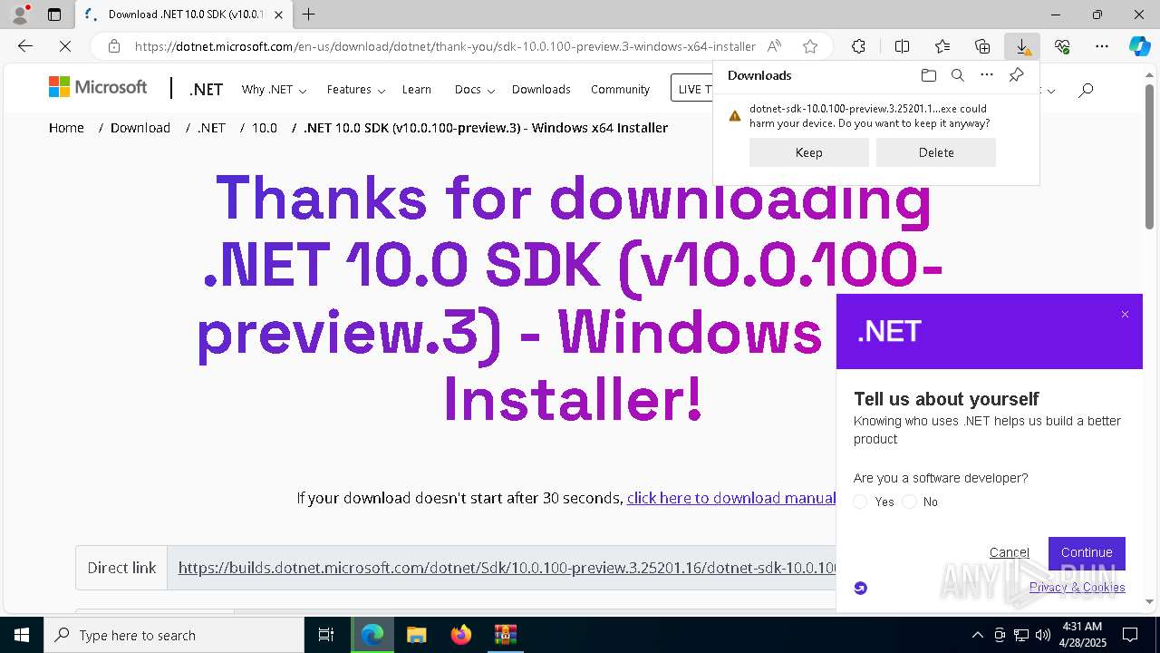1160x653 pixels.
Task: Select Yes for software developer
Action: pos(861,502)
